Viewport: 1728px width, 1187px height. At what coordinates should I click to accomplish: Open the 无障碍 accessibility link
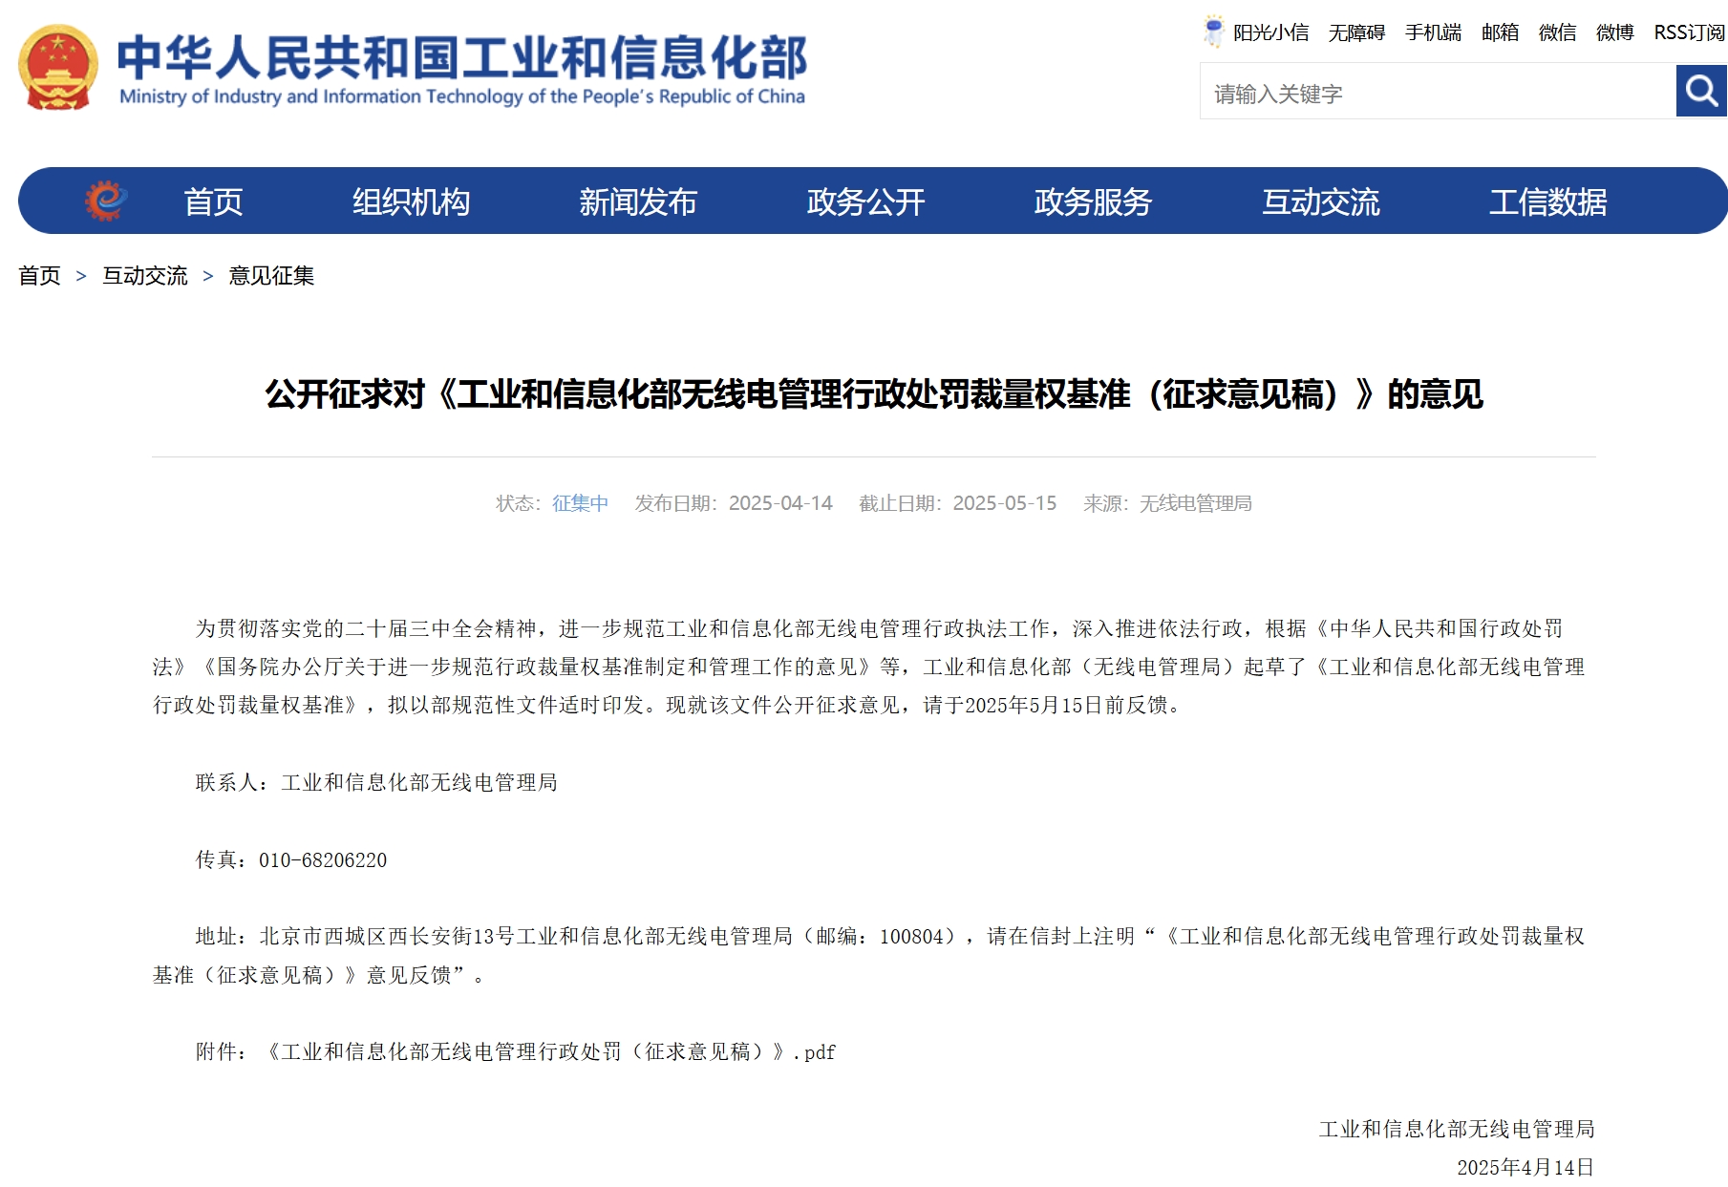1356,32
